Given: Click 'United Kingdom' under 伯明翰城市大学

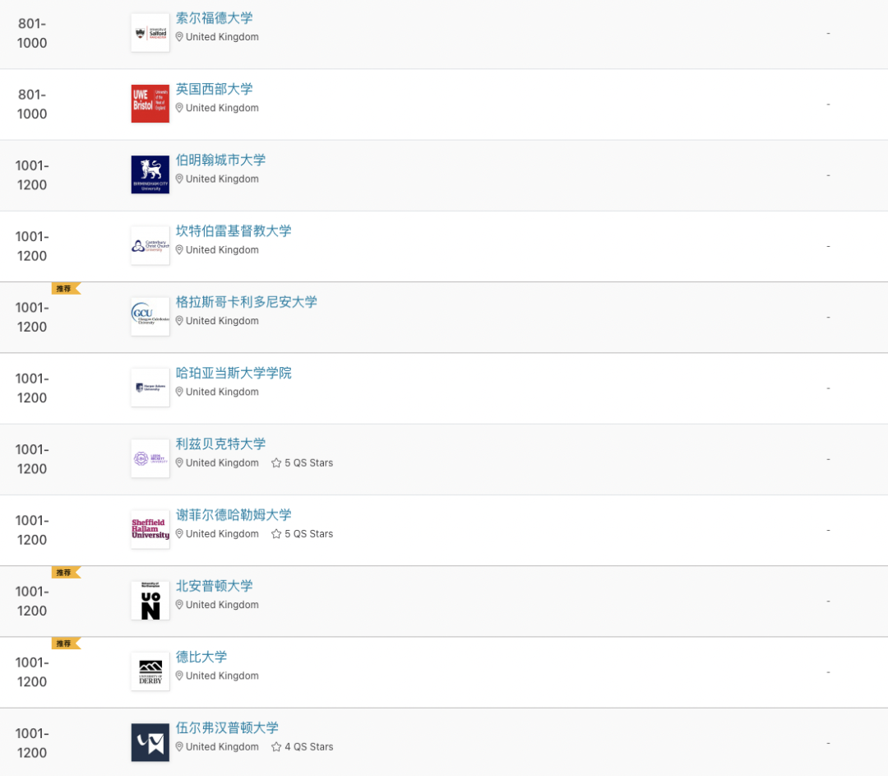Looking at the screenshot, I should pyautogui.click(x=222, y=179).
